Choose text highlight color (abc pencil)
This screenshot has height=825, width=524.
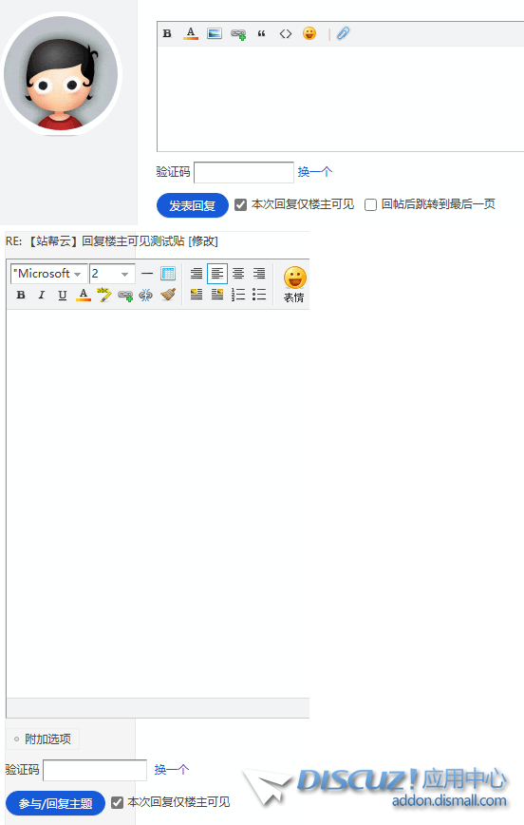[x=104, y=295]
